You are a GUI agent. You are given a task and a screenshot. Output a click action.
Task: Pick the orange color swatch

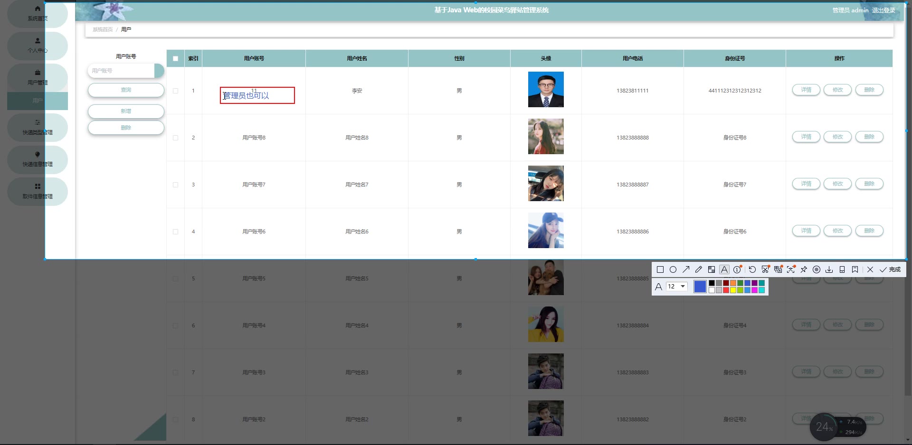click(733, 283)
